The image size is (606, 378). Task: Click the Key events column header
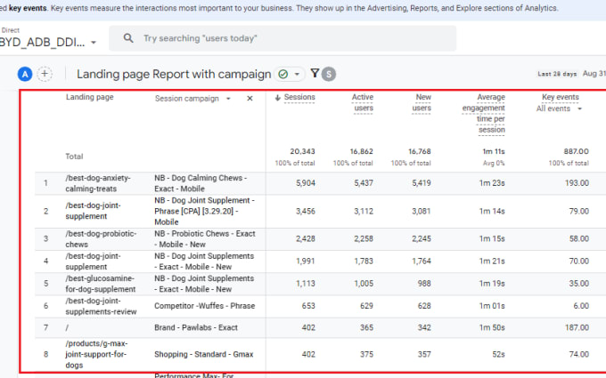coord(561,97)
